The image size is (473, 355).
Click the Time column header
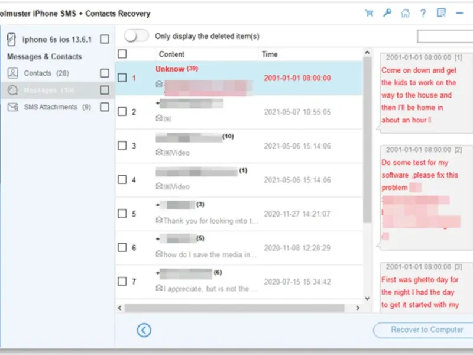(x=270, y=54)
